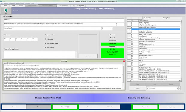Toggle Show Geometric Shapes checkbox

coord(46,43)
